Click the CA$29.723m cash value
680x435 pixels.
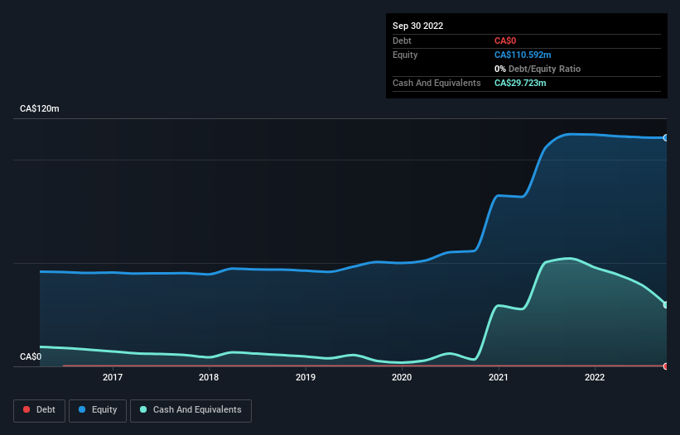click(x=520, y=83)
